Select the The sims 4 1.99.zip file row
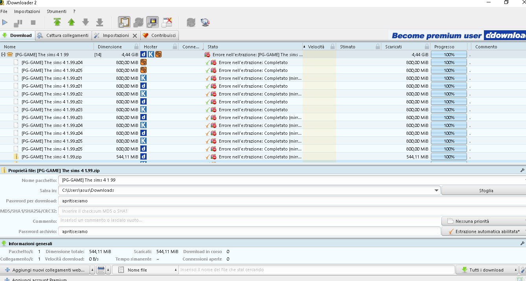This screenshot has width=526, height=281. [263, 157]
